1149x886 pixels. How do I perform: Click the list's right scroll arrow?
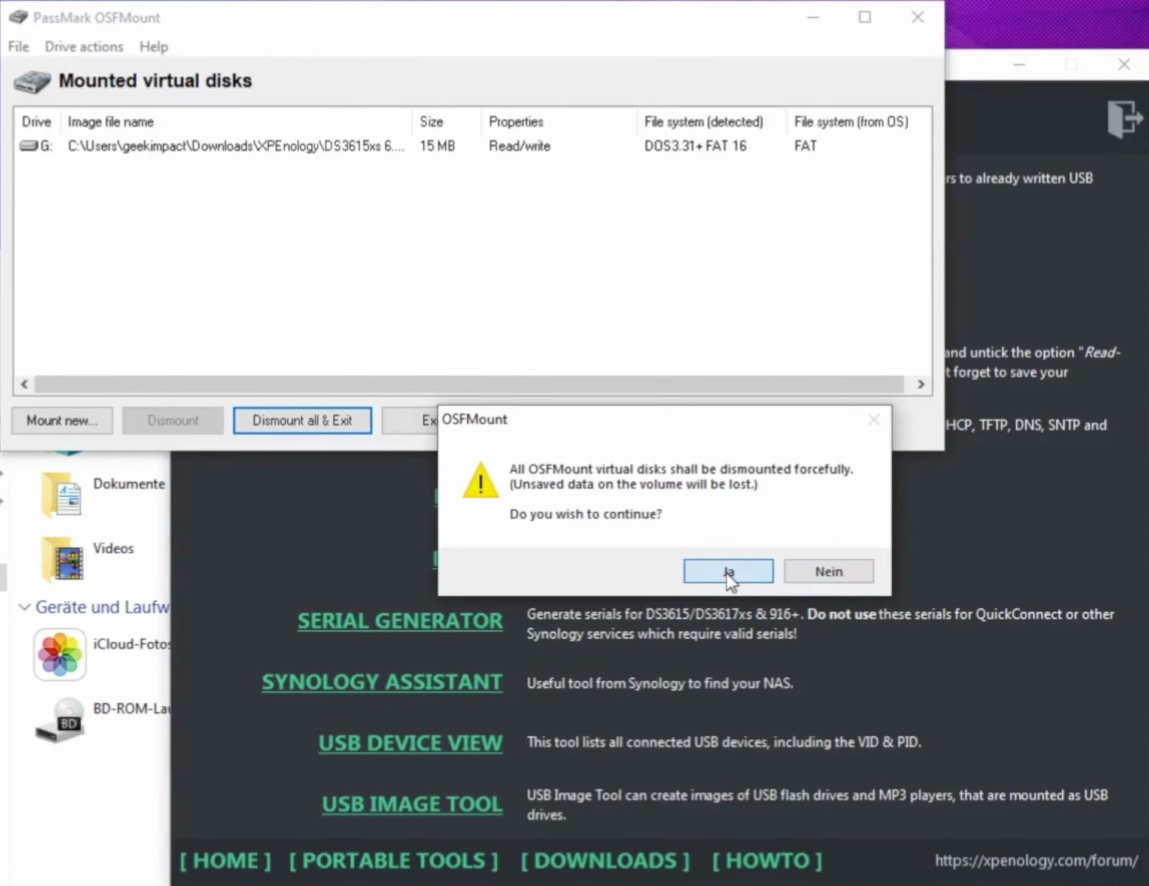click(921, 384)
